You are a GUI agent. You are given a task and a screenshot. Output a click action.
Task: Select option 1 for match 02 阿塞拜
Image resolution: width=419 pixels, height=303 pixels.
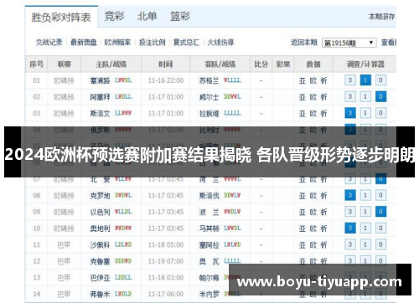[365, 97]
